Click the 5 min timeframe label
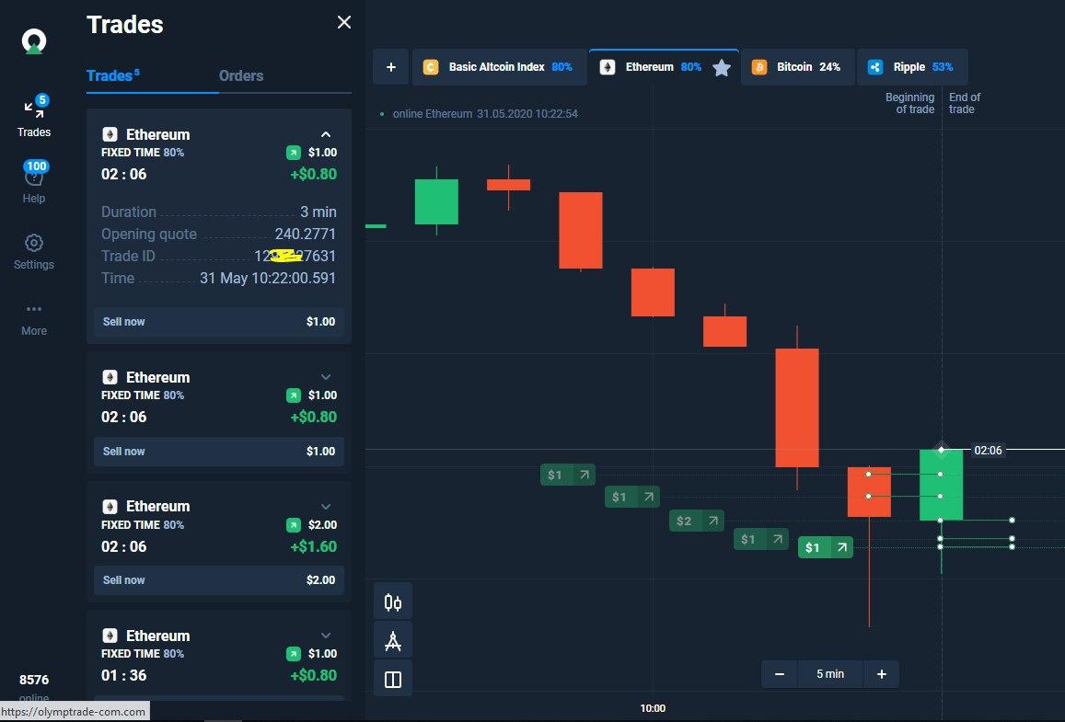Viewport: 1065px width, 722px height. click(x=830, y=674)
